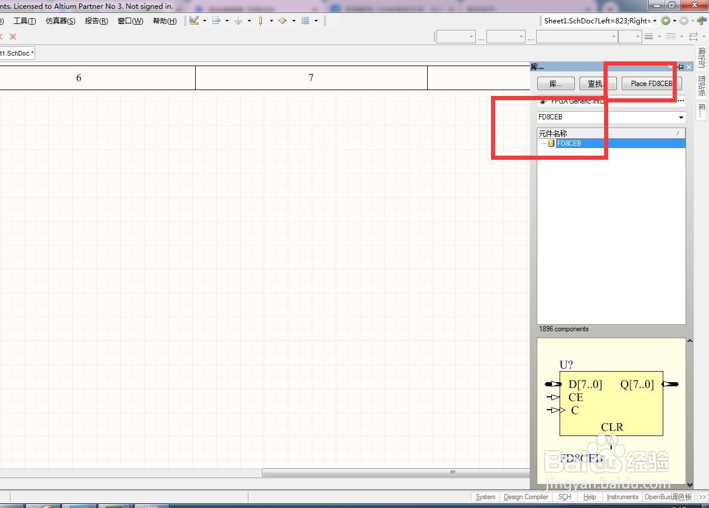
Task: Select the FD8CEB component row
Action: [611, 143]
